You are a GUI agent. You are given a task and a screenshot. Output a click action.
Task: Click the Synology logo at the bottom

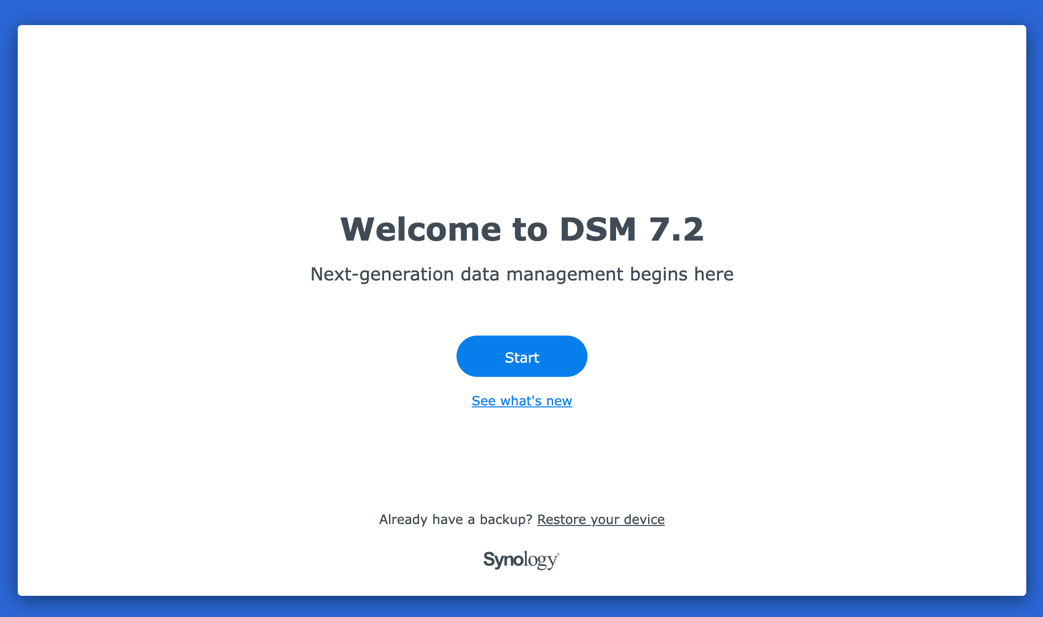521,560
